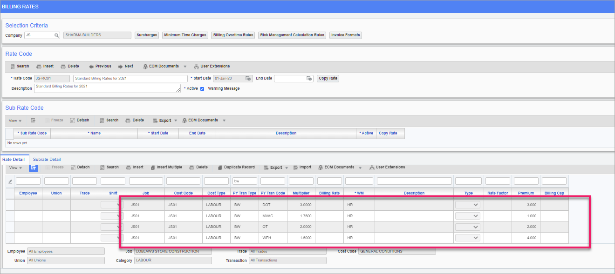The width and height of the screenshot is (615, 274).
Task: Open Minimum Time Charges
Action: (185, 35)
